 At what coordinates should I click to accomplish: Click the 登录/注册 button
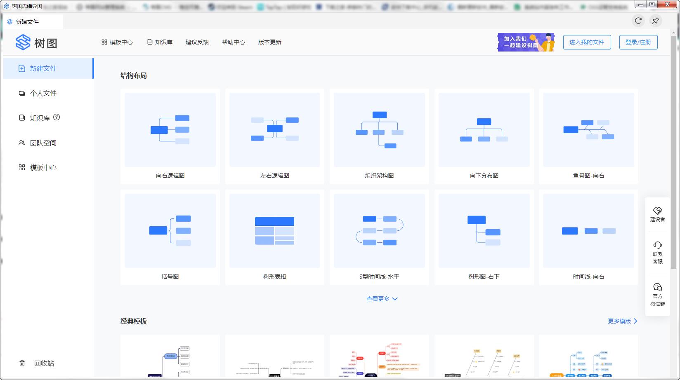[x=638, y=42]
